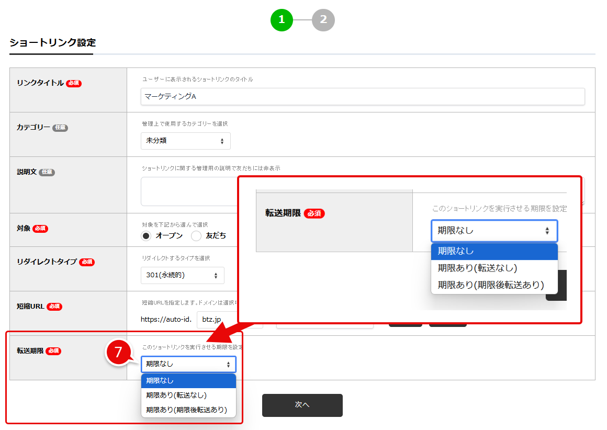607x430 pixels.
Task: Click the green step 1 indicator
Action: pos(282,20)
